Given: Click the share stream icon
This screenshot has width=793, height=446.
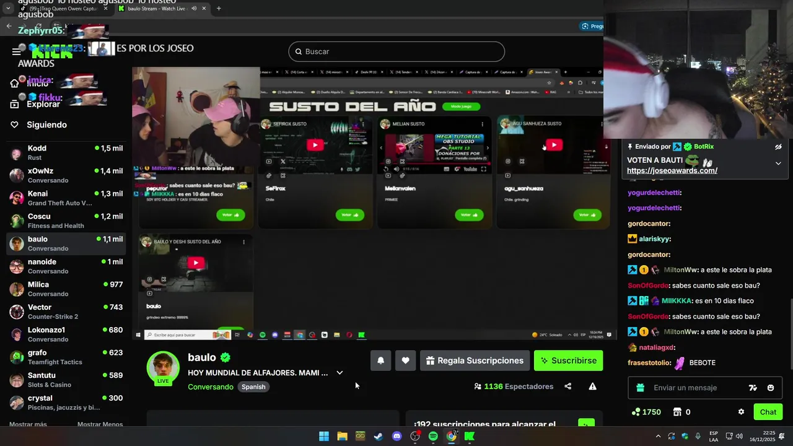Looking at the screenshot, I should click(567, 387).
